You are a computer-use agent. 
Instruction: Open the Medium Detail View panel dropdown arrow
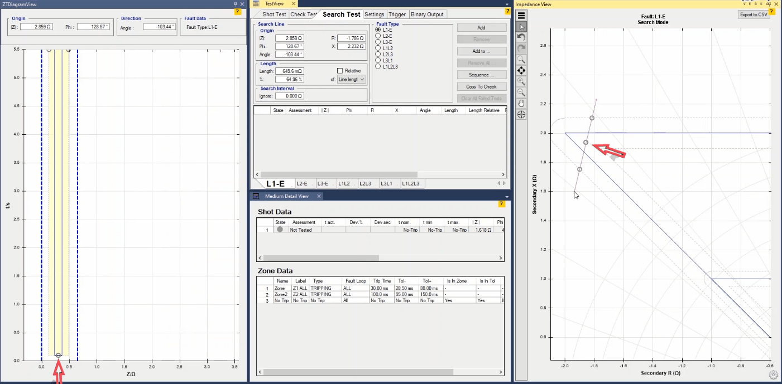click(507, 197)
